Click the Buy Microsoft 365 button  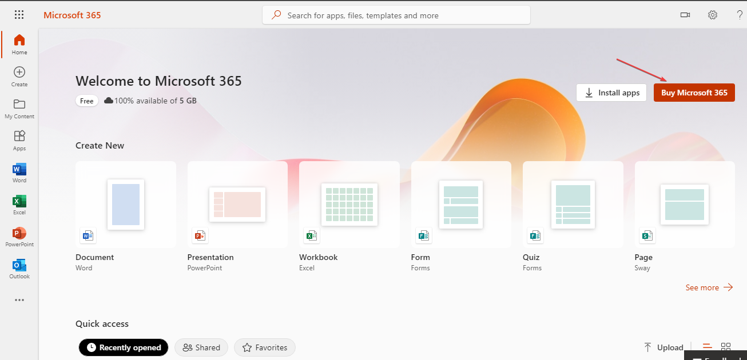[x=694, y=92]
